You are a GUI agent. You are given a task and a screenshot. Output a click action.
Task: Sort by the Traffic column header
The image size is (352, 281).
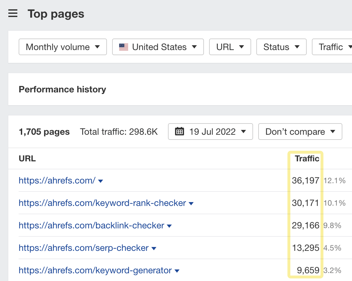coord(307,158)
